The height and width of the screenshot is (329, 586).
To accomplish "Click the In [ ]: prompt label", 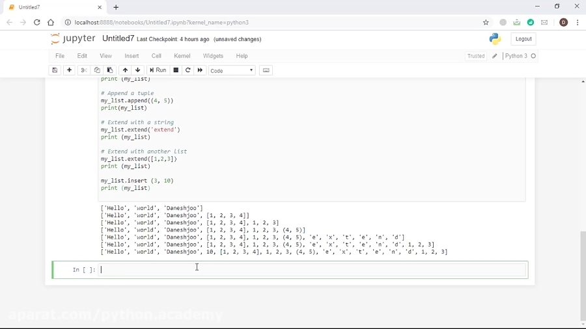I will [84, 270].
